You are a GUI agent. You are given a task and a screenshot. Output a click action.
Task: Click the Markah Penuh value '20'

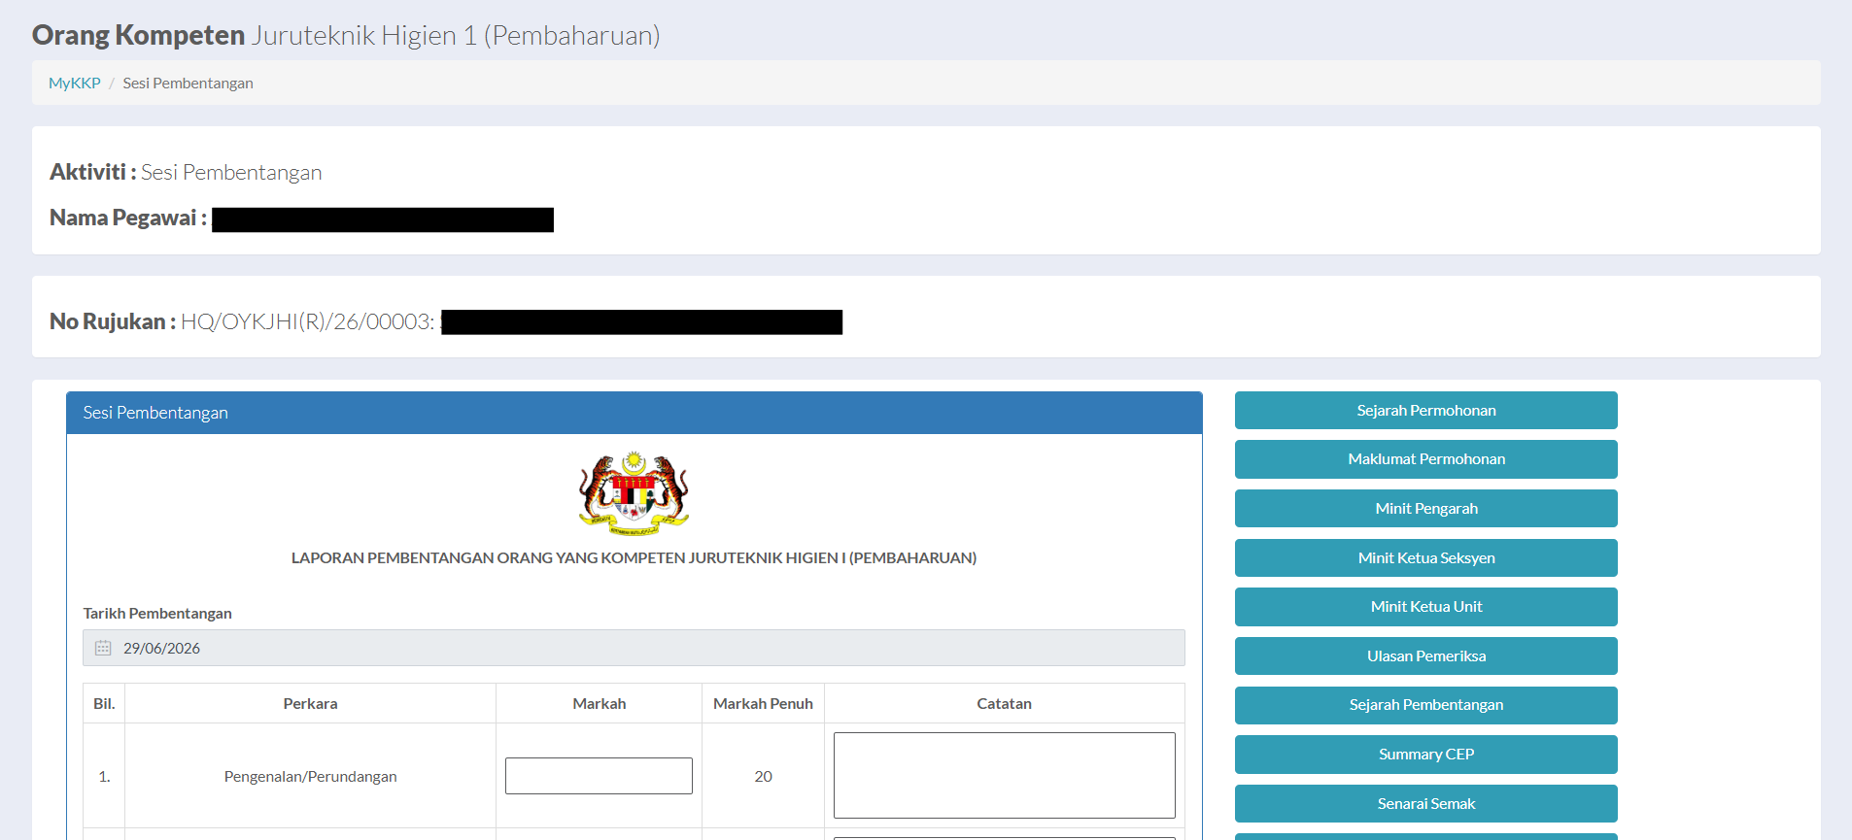763,777
